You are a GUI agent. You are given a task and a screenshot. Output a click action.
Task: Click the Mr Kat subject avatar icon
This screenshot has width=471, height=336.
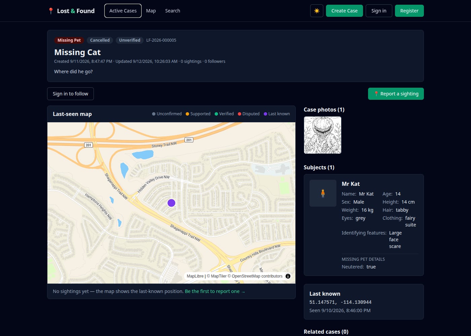(323, 193)
